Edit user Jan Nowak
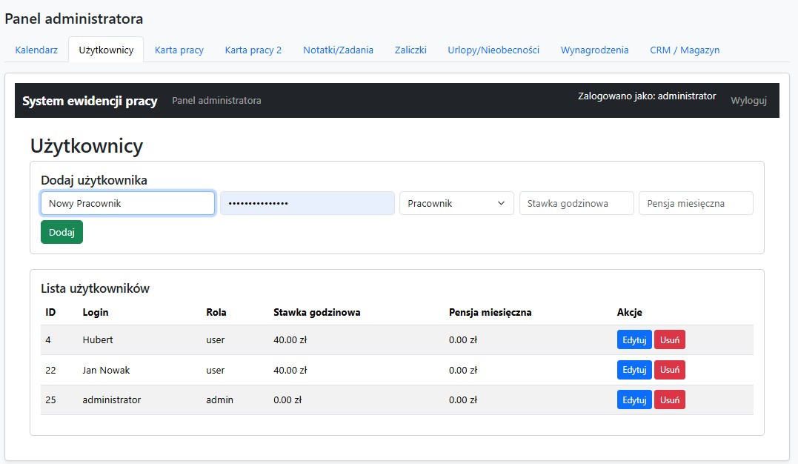 (x=634, y=370)
